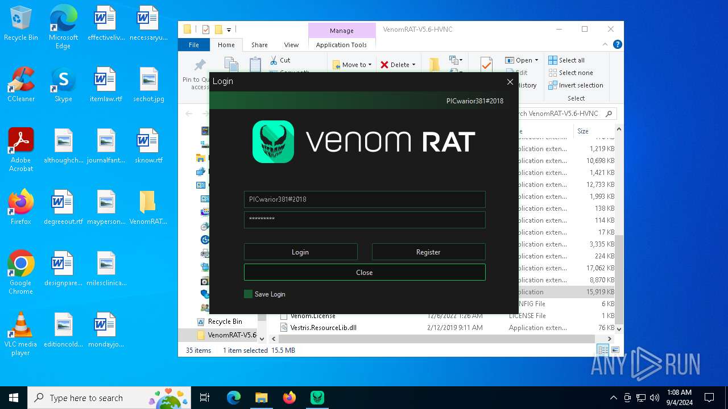Image resolution: width=728 pixels, height=409 pixels.
Task: Click the Manage contextual tab
Action: (x=341, y=31)
